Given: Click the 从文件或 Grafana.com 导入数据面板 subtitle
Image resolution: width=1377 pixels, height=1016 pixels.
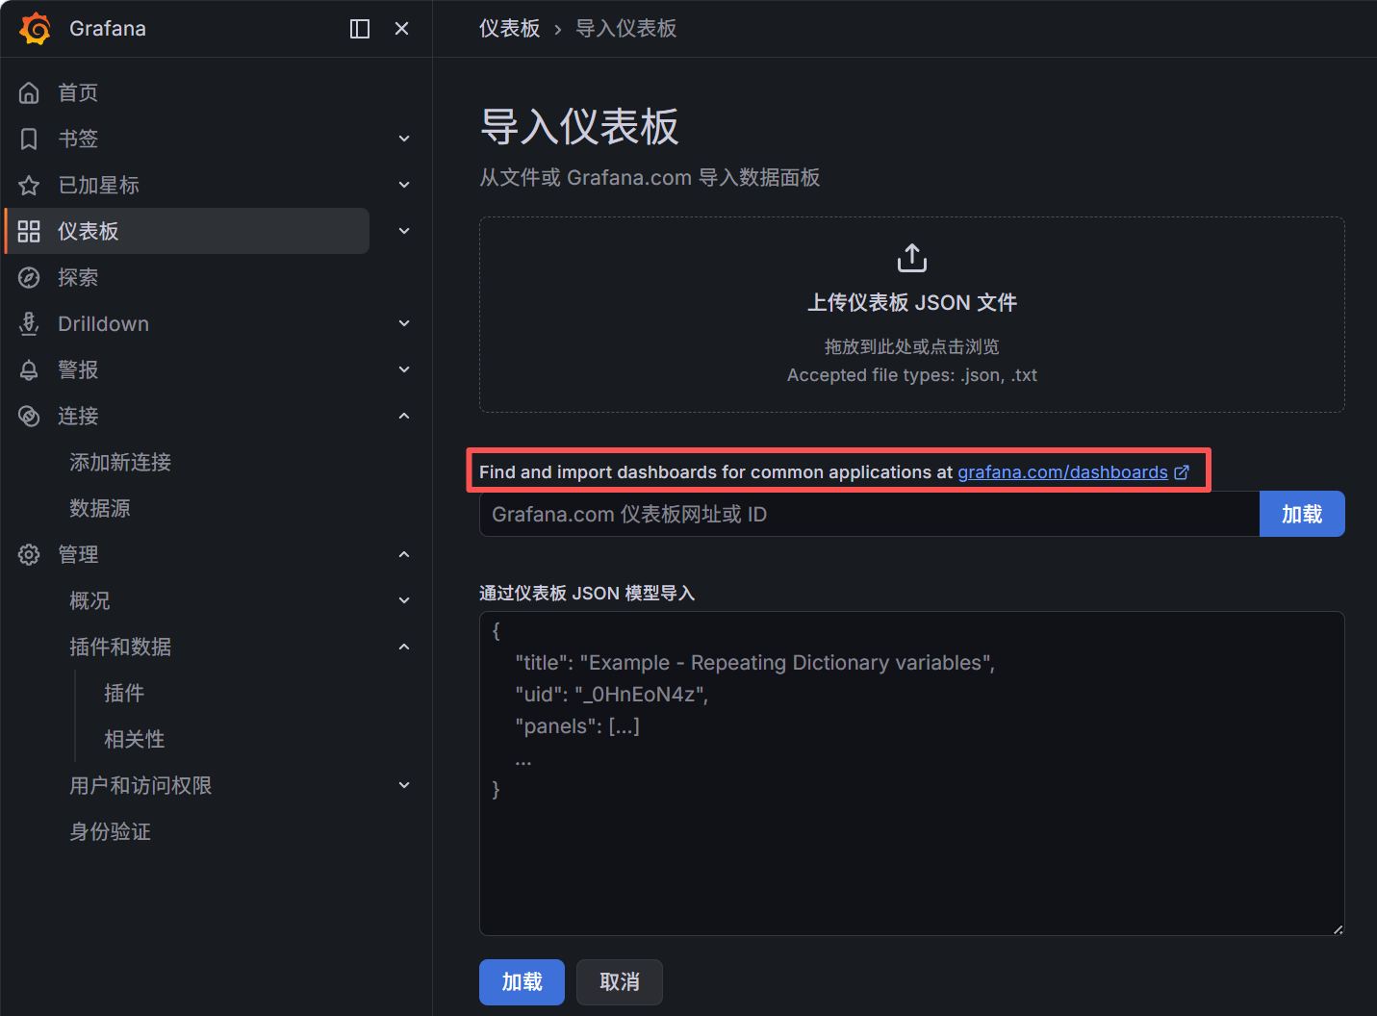Looking at the screenshot, I should [650, 178].
